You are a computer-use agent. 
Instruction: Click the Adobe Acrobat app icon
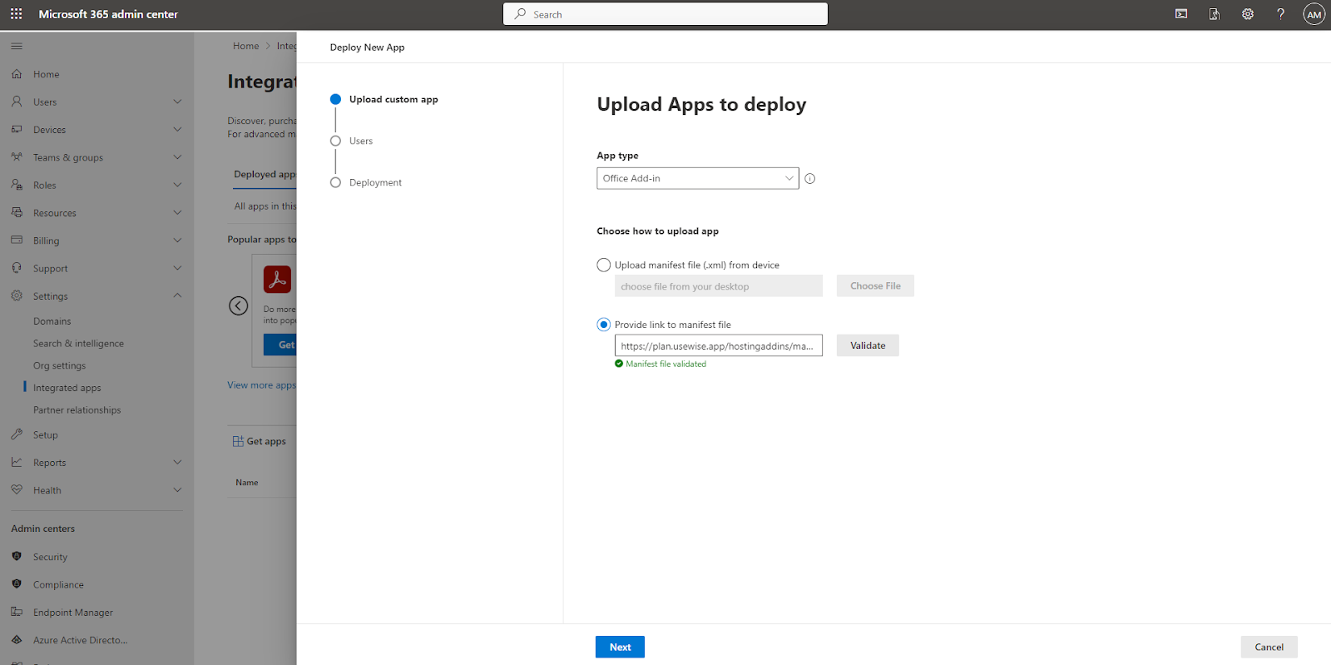[x=278, y=280]
